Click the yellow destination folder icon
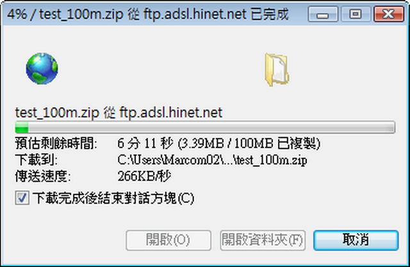Image resolution: width=410 pixels, height=267 pixels. coord(277,70)
